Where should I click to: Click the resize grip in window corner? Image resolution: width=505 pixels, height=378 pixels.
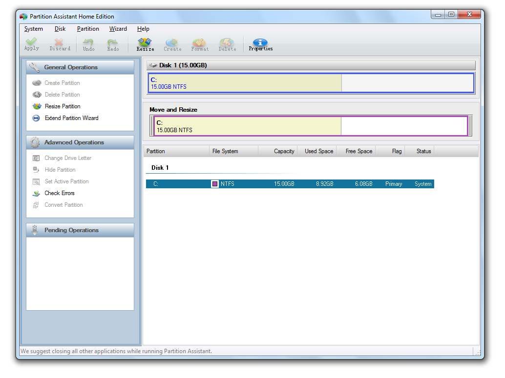pos(478,352)
